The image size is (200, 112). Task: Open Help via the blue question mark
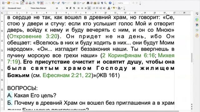point(110,3)
